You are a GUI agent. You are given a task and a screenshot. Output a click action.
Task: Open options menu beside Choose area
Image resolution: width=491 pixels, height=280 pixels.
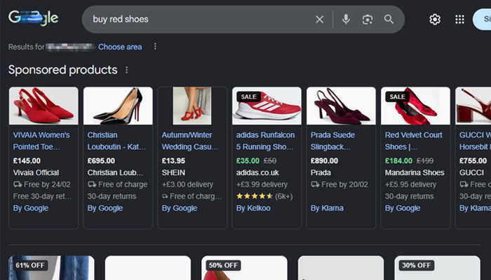(x=155, y=47)
